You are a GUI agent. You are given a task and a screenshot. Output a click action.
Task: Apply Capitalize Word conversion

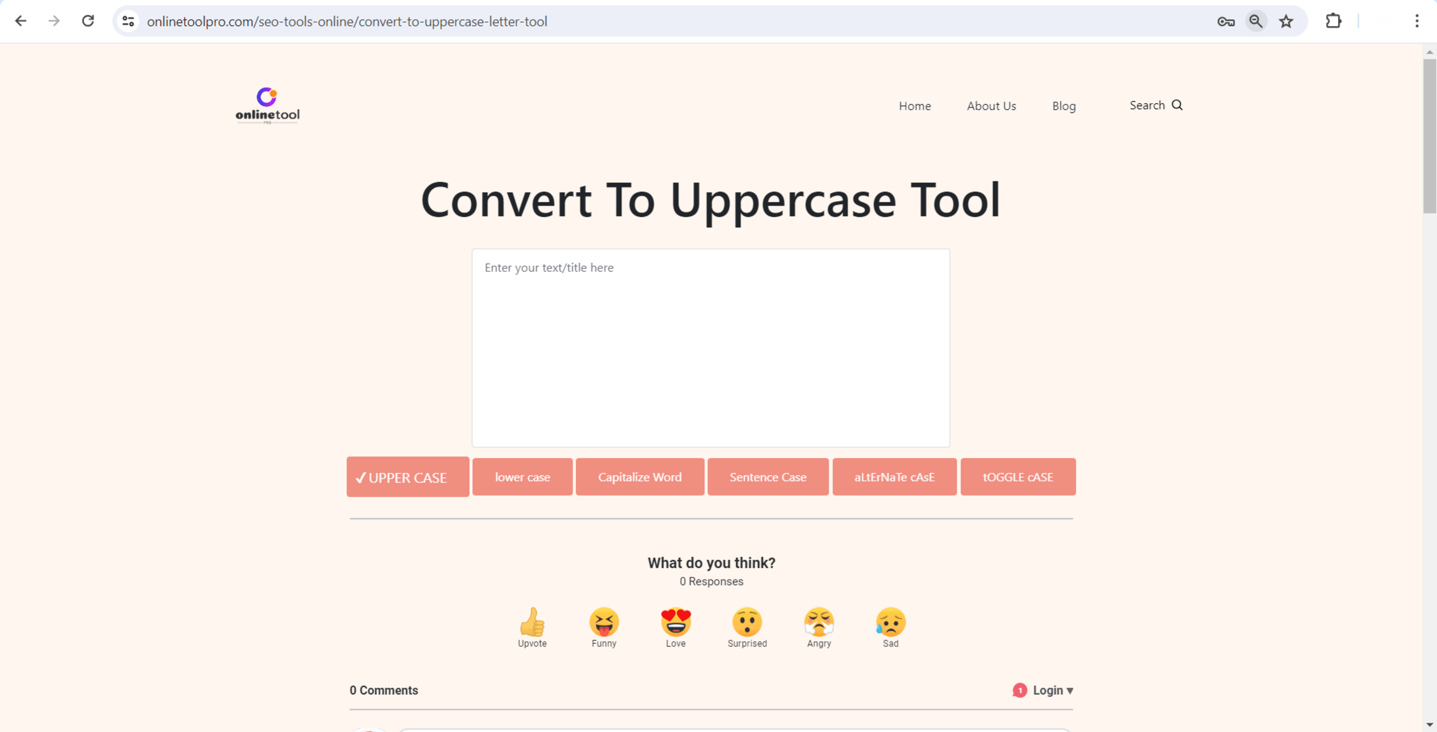pos(640,477)
